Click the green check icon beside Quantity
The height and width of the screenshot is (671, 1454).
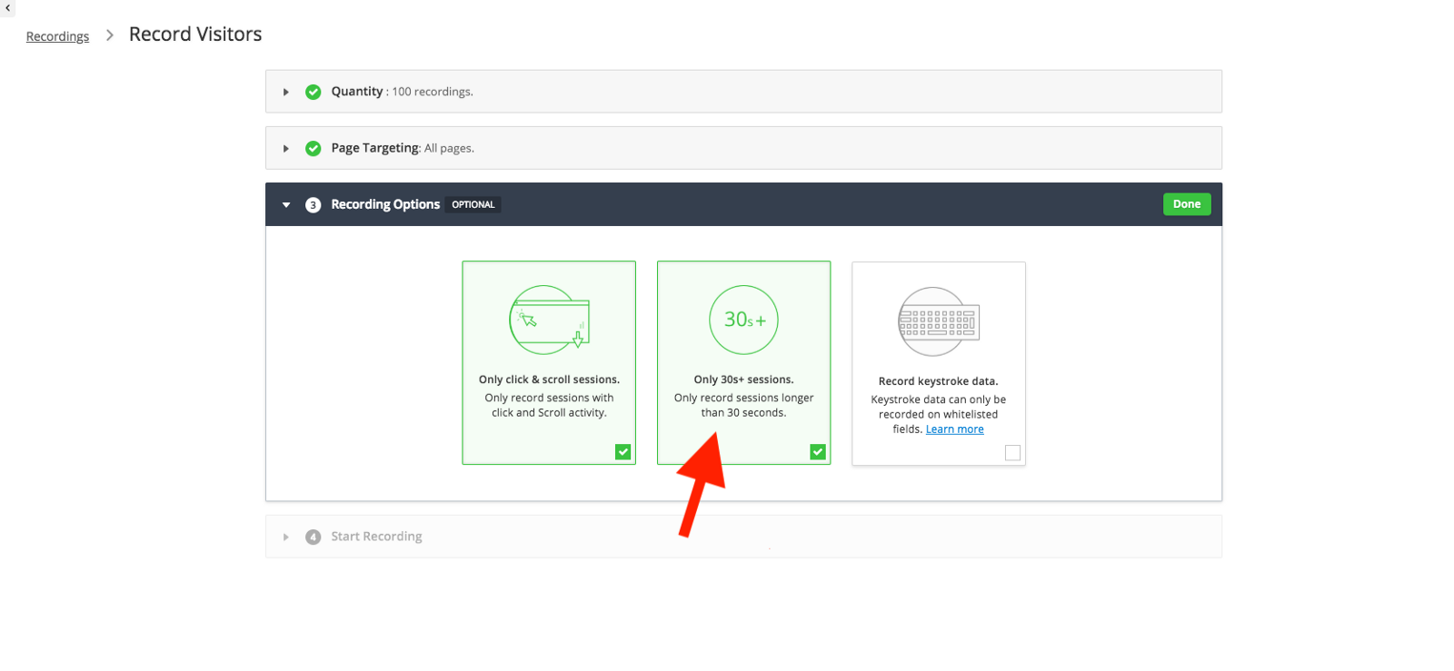click(314, 92)
